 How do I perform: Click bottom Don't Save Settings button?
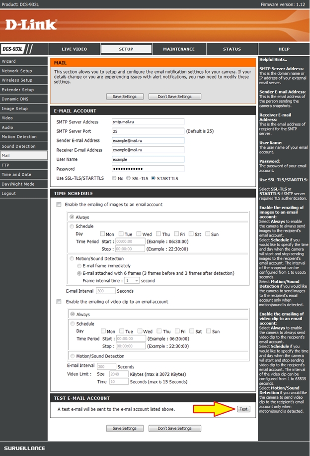click(x=174, y=428)
